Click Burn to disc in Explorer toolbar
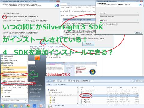This screenshot has height=108, width=144. 60,85
